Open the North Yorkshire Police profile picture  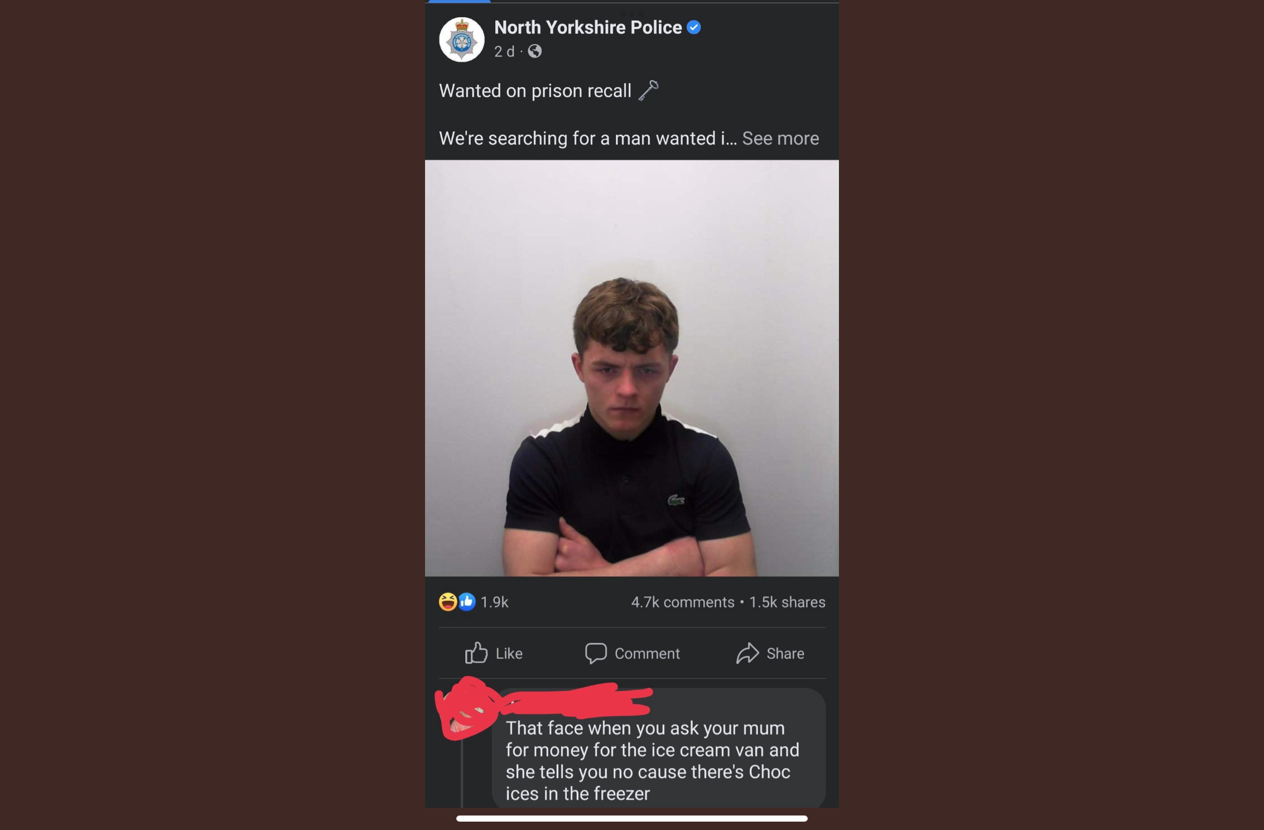click(x=461, y=40)
